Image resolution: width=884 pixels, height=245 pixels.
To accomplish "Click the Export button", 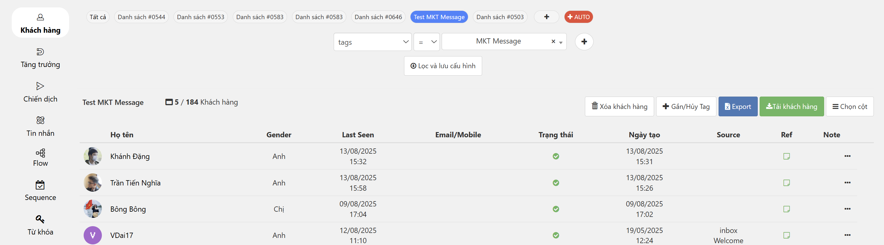I will [737, 107].
